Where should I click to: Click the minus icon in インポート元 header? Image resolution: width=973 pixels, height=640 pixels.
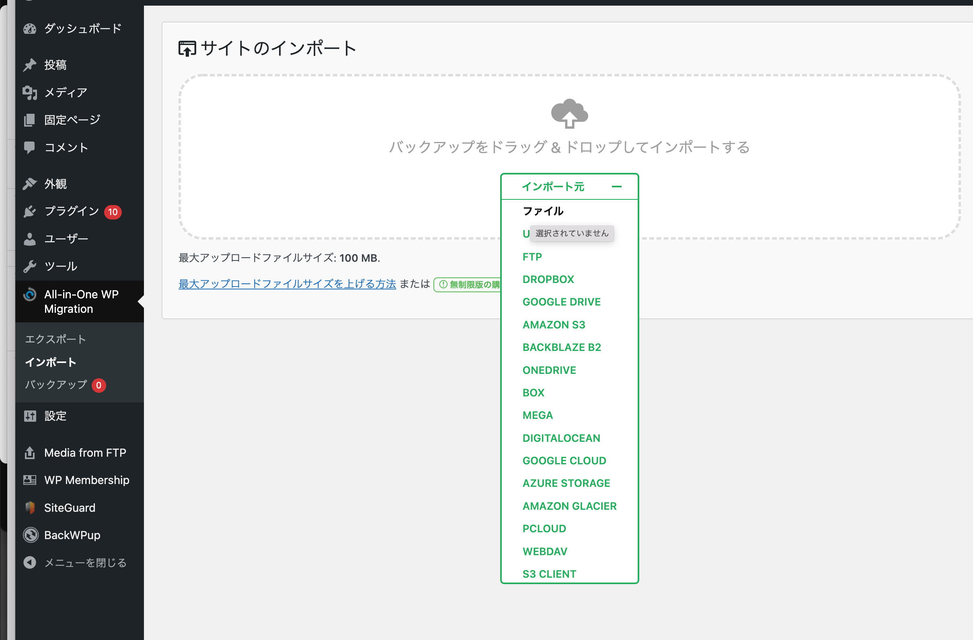(616, 187)
